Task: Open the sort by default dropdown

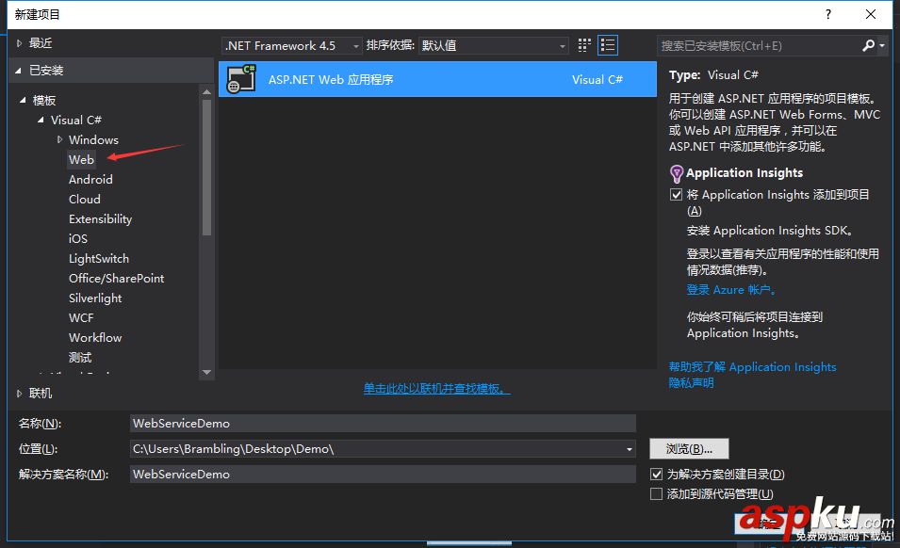Action: click(494, 45)
